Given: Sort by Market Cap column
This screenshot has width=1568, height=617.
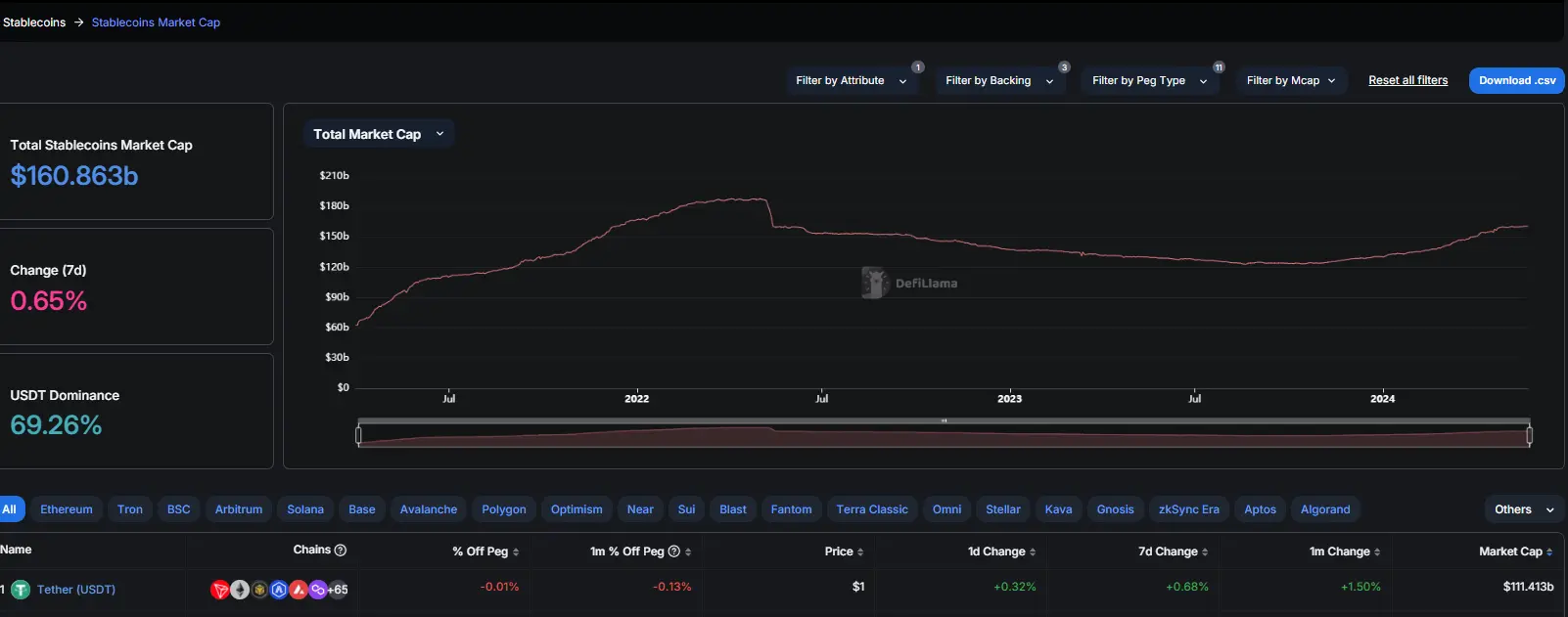Looking at the screenshot, I should tap(1549, 552).
